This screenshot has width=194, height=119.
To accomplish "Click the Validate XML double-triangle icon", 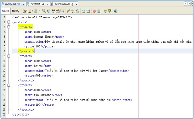I will click(110, 11).
